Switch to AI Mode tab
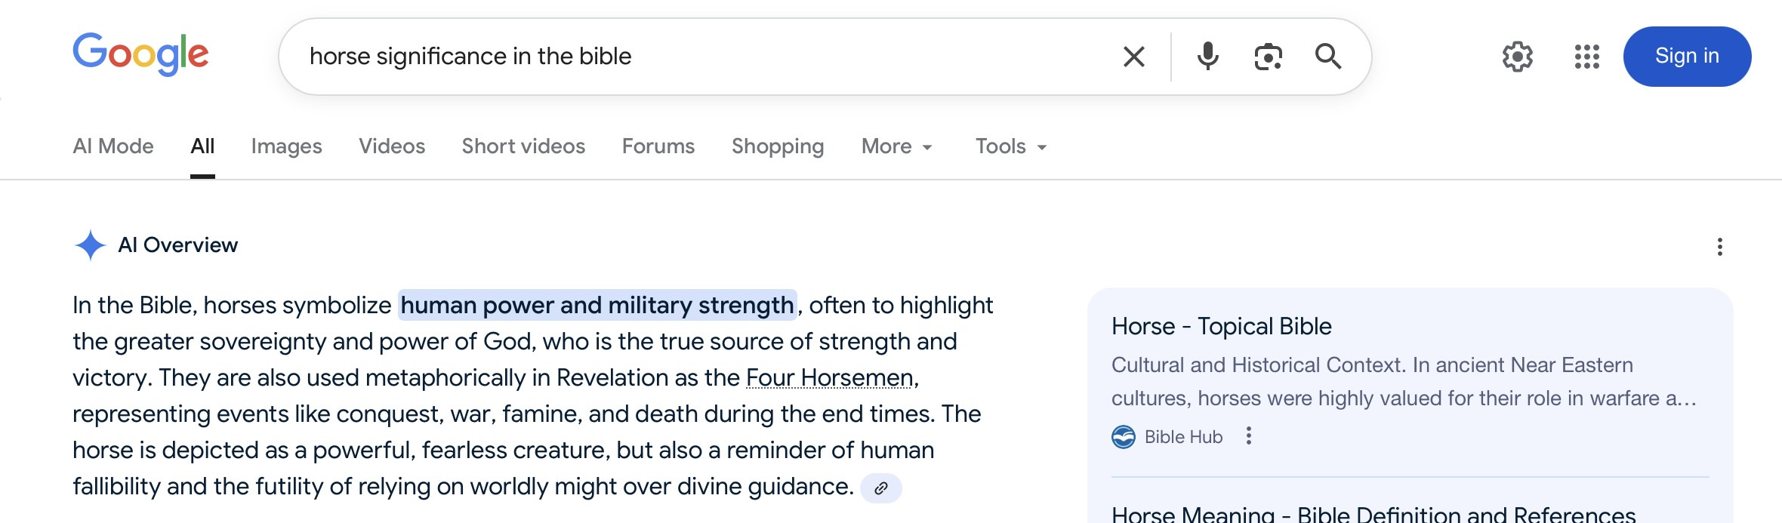The image size is (1782, 523). tap(113, 146)
